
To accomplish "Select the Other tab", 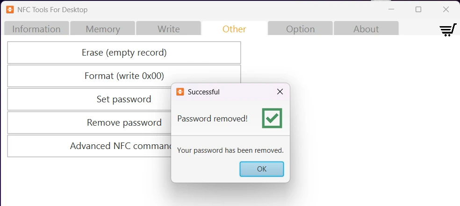I will [234, 29].
